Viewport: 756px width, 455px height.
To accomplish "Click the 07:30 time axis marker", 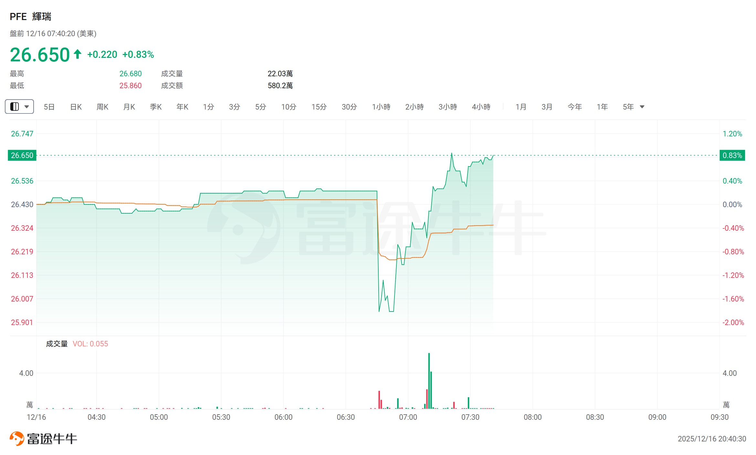I will pos(470,417).
